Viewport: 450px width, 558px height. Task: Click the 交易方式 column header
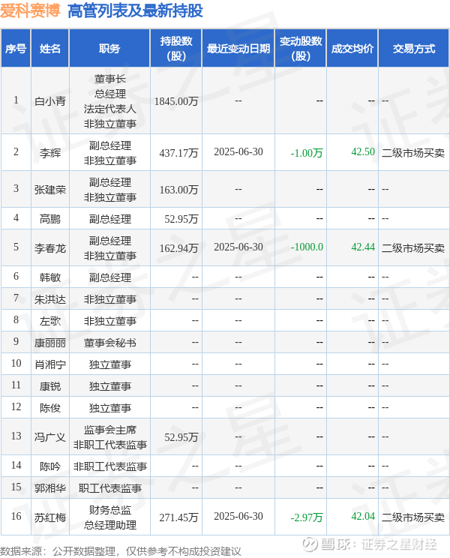point(414,49)
